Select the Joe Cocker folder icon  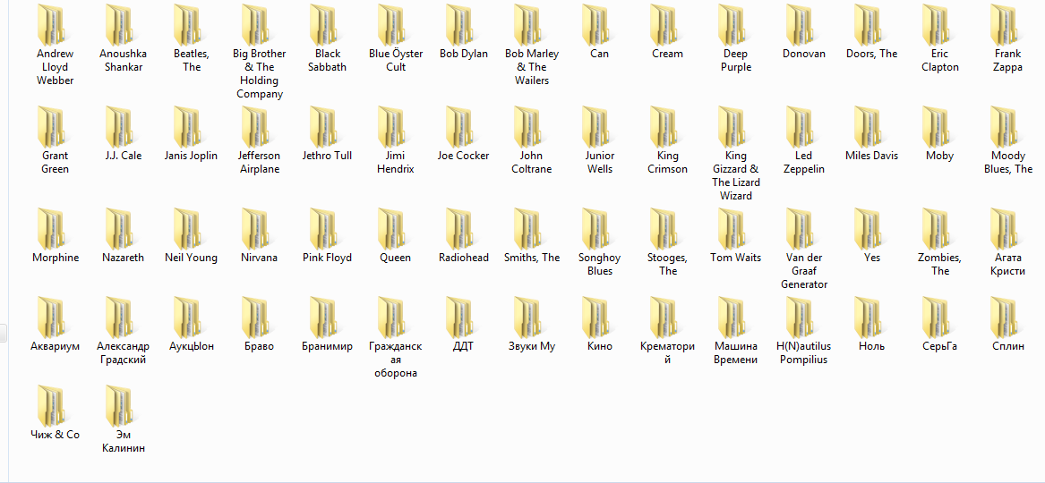click(x=460, y=126)
